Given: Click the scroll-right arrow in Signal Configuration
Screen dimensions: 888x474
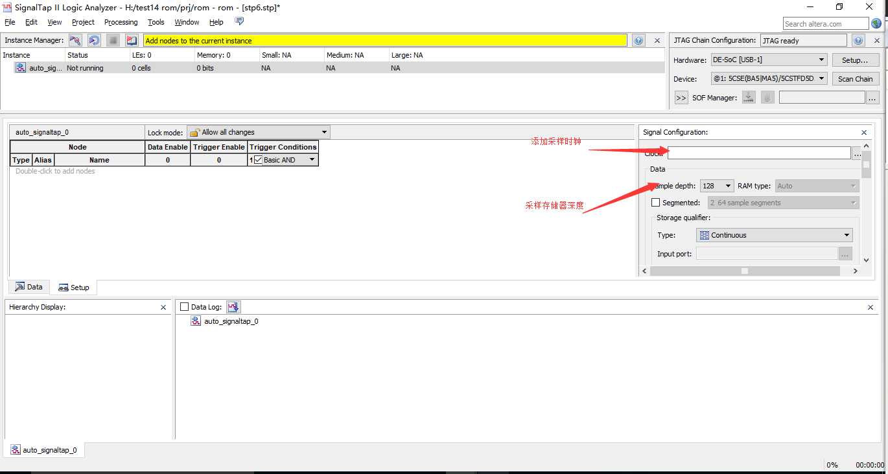Looking at the screenshot, I should tap(856, 271).
